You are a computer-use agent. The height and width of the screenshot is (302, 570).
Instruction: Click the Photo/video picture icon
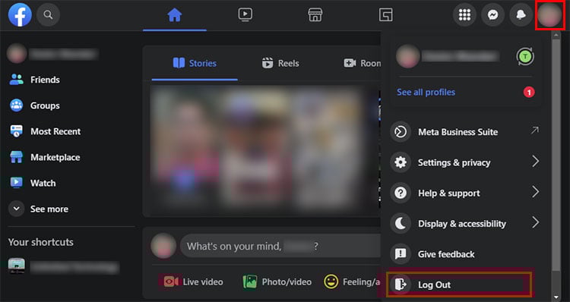tap(250, 282)
